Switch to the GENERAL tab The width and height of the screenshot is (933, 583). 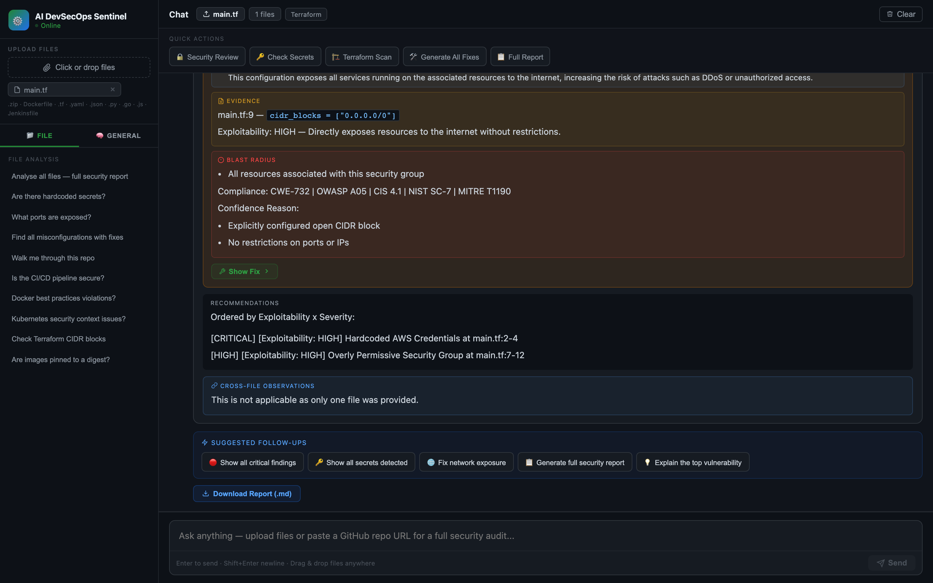pos(118,136)
